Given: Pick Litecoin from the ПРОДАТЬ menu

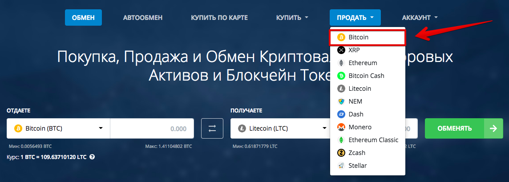Looking at the screenshot, I should (x=368, y=89).
